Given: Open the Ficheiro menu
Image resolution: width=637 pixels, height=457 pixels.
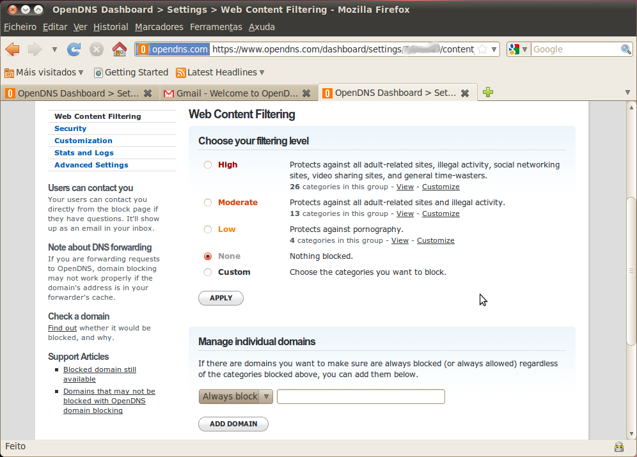Looking at the screenshot, I should pyautogui.click(x=20, y=27).
